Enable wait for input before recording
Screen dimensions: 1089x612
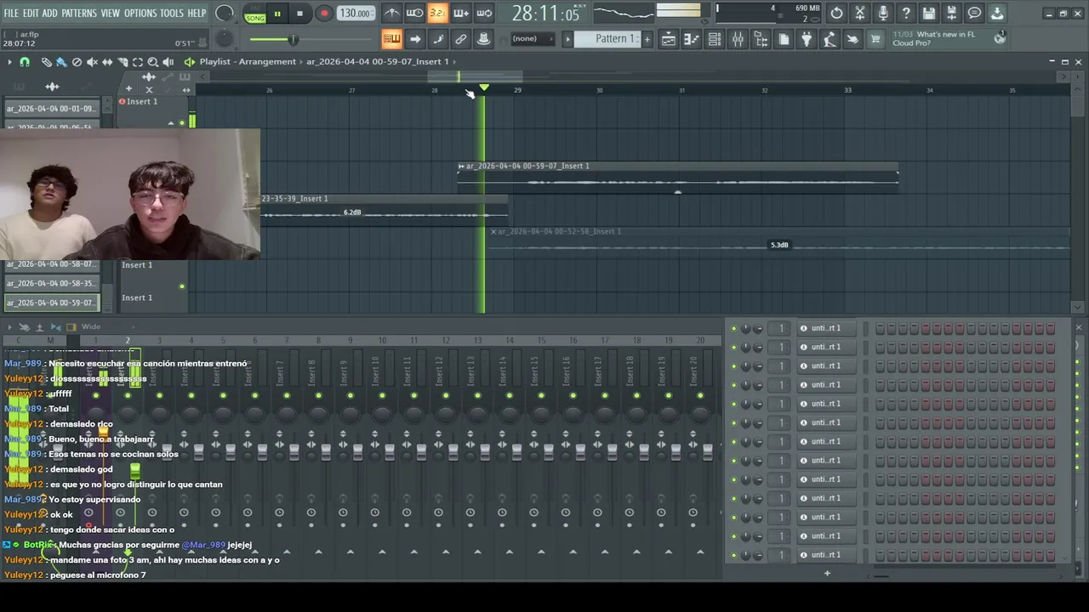pyautogui.click(x=414, y=13)
